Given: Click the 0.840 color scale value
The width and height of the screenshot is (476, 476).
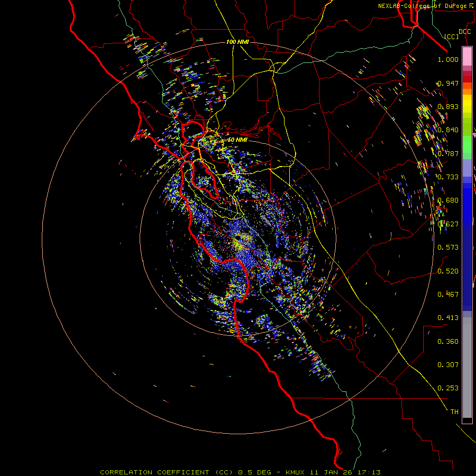Looking at the screenshot, I should pos(448,130).
